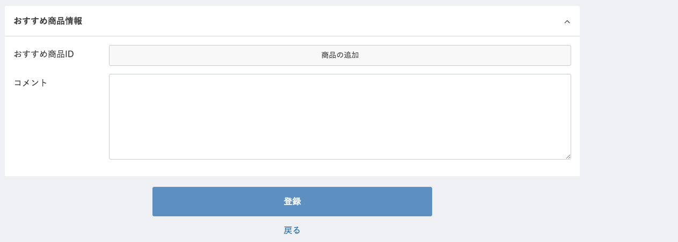Click the おすすめ商品情報 panel header bar
The height and width of the screenshot is (242, 678).
[292, 21]
